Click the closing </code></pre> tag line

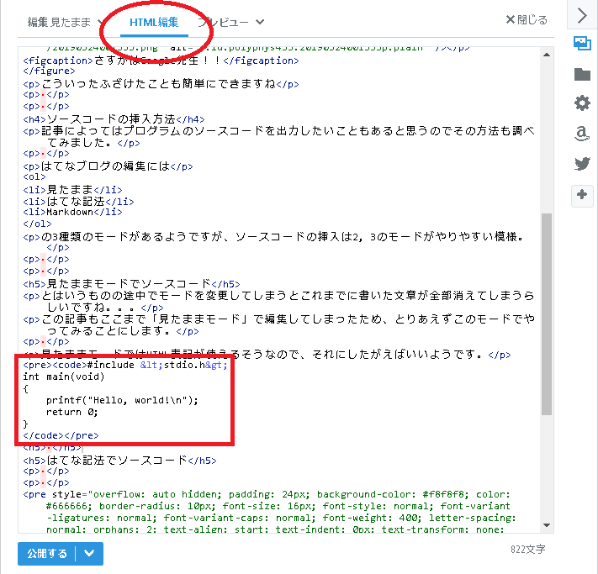[x=61, y=435]
